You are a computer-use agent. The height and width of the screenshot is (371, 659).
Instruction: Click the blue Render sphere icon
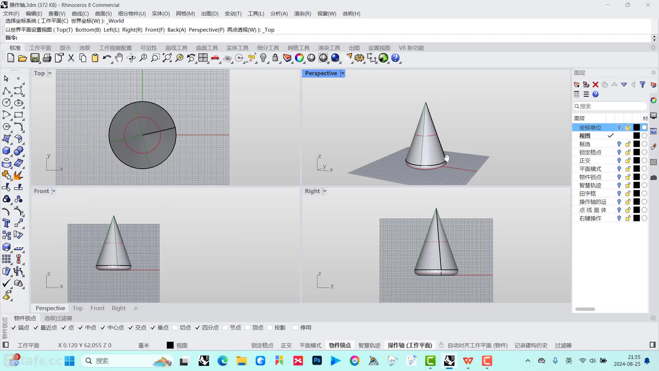[335, 58]
